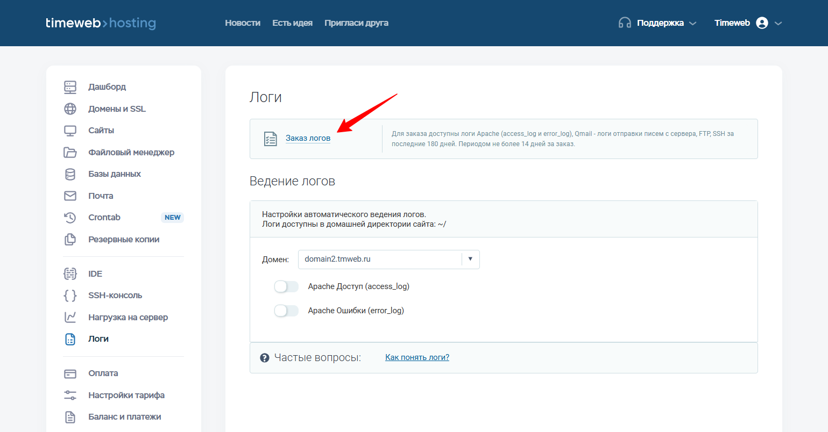Open the Как понять логи? link
828x432 pixels.
coord(417,357)
